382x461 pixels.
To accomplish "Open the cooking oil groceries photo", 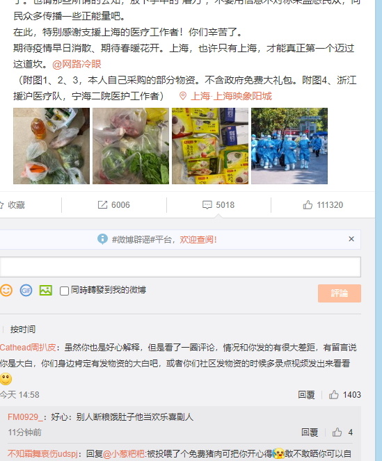I will click(51, 146).
